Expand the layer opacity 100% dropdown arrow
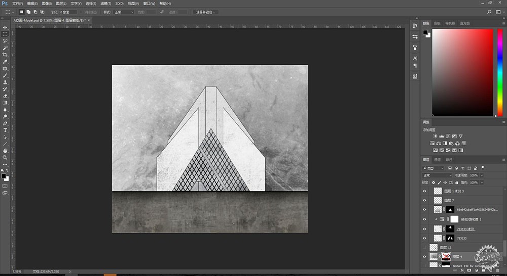Screen dimensions: 507x276 pyautogui.click(x=482, y=175)
